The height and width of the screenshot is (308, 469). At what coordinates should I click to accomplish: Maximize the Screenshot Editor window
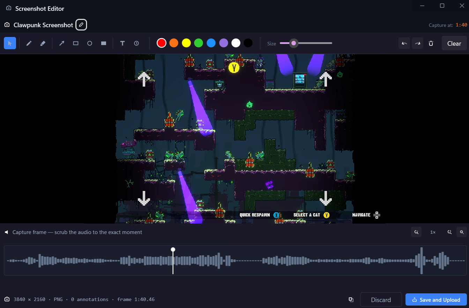click(x=442, y=6)
